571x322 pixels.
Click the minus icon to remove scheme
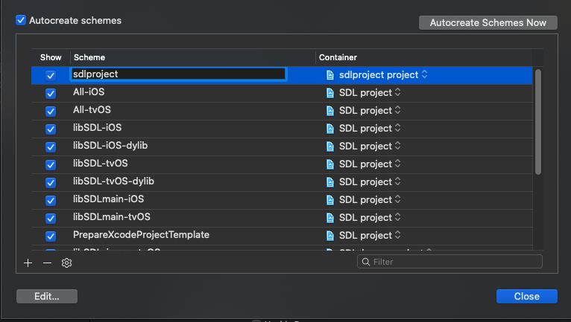point(48,263)
